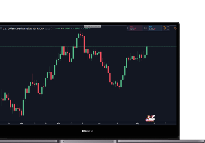205x143 pixels.
Task: Open the U.S. Dollar/Canadian Dollar symbol dropdown arrow
Action: (44, 29)
